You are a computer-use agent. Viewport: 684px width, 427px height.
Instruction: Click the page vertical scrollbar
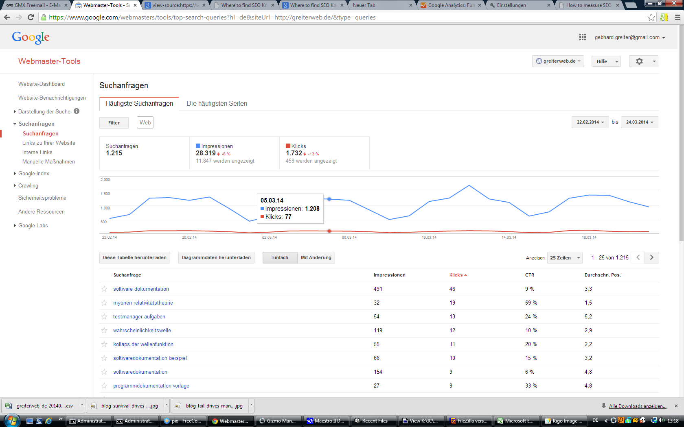(681, 134)
